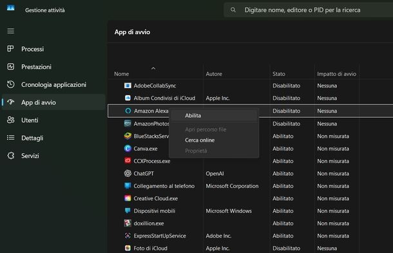Click OpenAI author in ChatGPT row

(x=215, y=173)
